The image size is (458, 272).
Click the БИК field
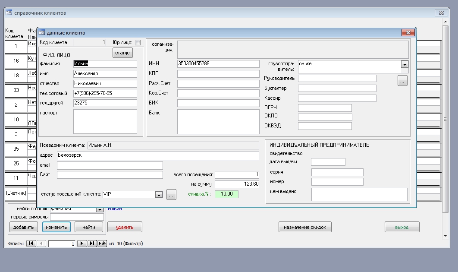pyautogui.click(x=218, y=103)
